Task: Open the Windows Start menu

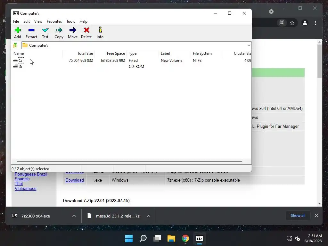Action: pyautogui.click(x=129, y=238)
